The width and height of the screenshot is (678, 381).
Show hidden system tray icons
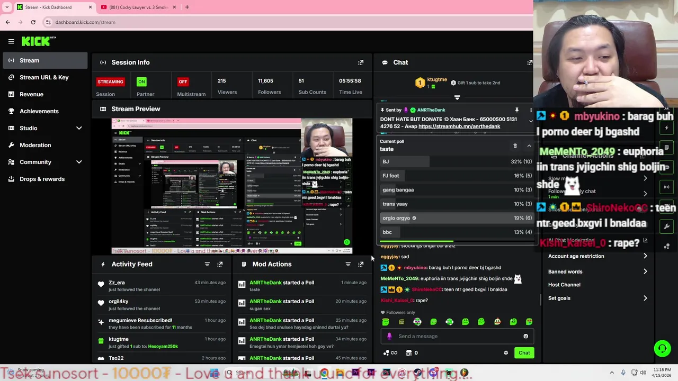[612, 373]
